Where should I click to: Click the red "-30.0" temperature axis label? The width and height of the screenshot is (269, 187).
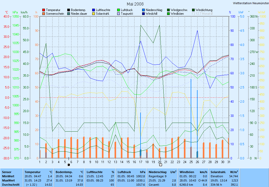(6, 158)
